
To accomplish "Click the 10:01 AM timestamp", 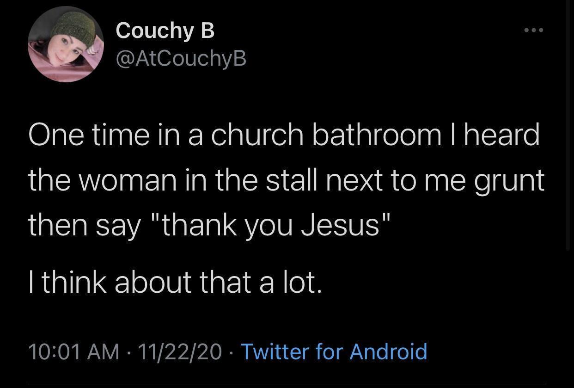I will coord(73,351).
